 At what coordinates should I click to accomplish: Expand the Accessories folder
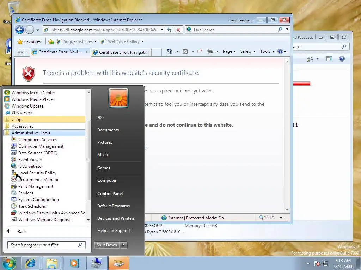point(45,126)
